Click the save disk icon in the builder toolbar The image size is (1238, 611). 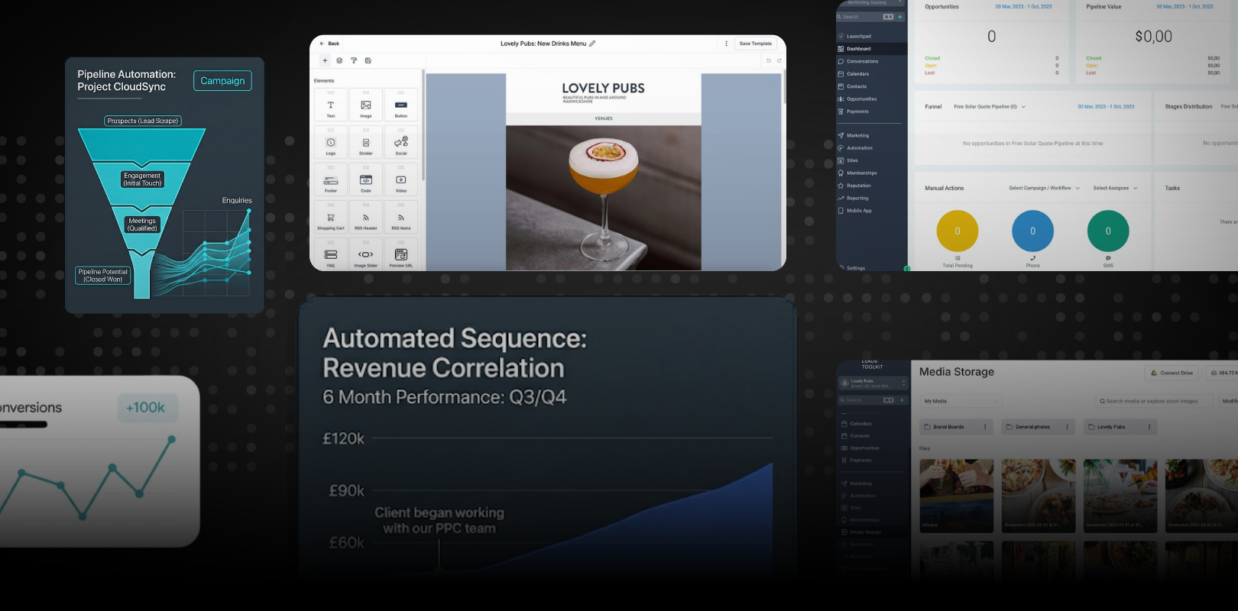point(368,60)
